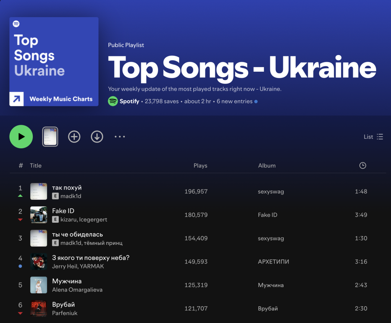Click album art of ты че обиделась
The image size is (391, 323).
[39, 238]
